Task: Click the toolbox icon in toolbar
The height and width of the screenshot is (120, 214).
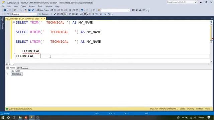Action: [x=140, y=10]
